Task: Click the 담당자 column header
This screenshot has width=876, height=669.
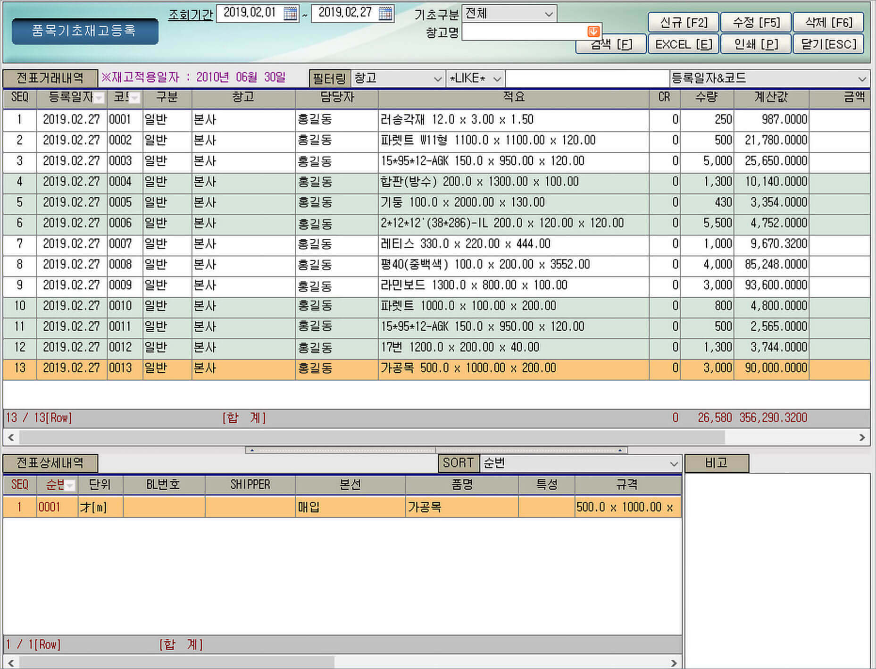Action: (x=337, y=98)
